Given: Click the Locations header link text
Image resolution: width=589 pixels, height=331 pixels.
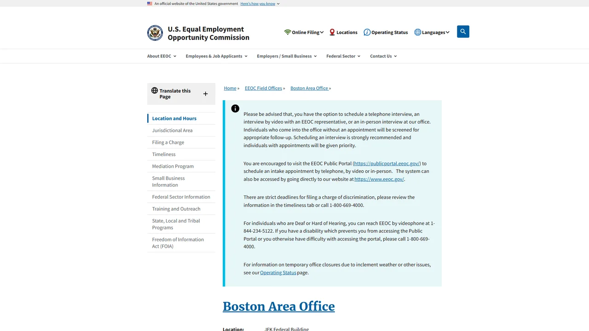Looking at the screenshot, I should (347, 33).
